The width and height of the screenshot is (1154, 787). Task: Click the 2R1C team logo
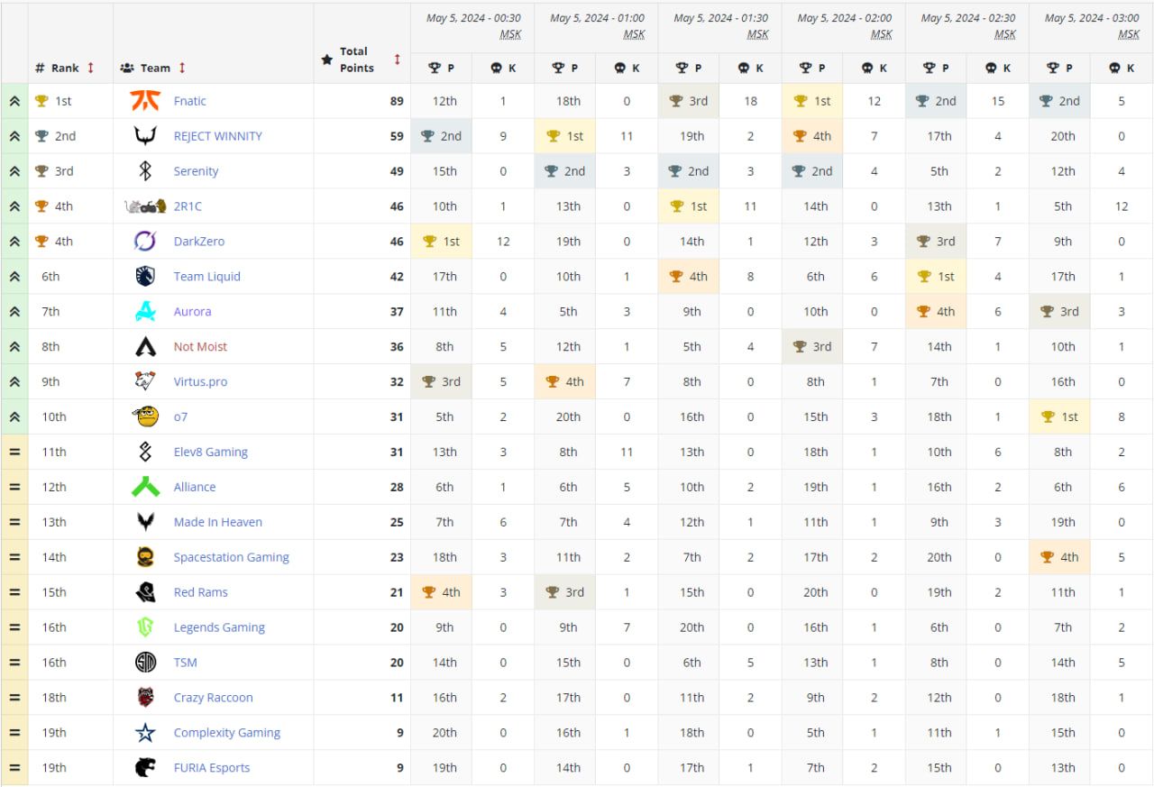(145, 206)
